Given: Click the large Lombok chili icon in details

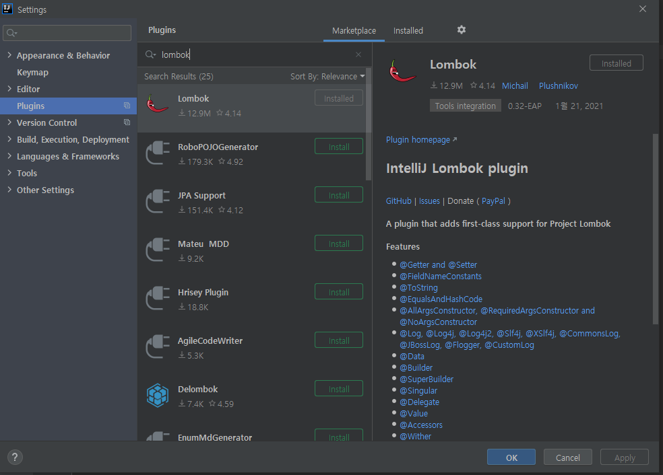Looking at the screenshot, I should point(402,71).
